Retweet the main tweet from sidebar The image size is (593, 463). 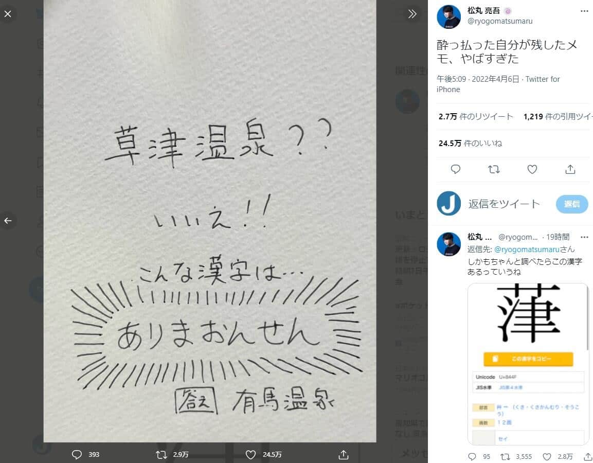pos(494,169)
